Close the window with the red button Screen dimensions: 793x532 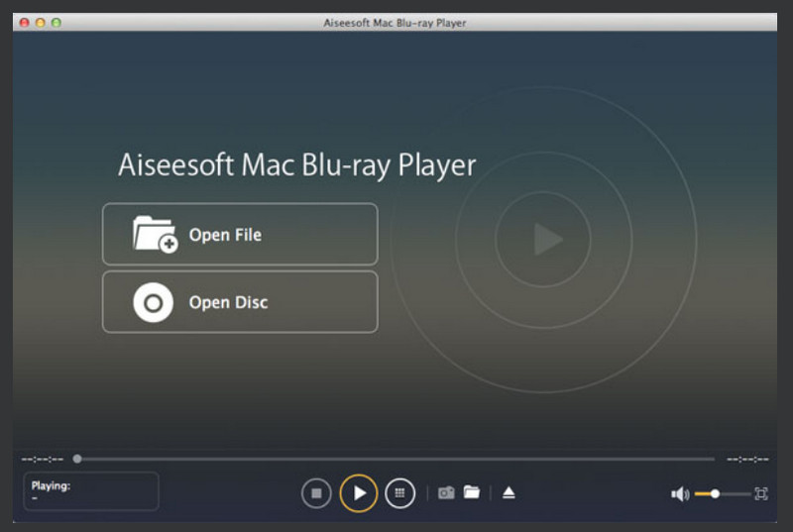(x=24, y=22)
